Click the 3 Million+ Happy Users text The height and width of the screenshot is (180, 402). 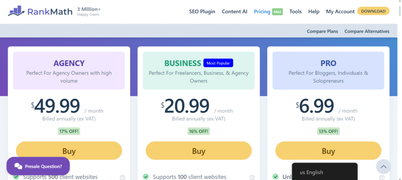[x=89, y=11]
